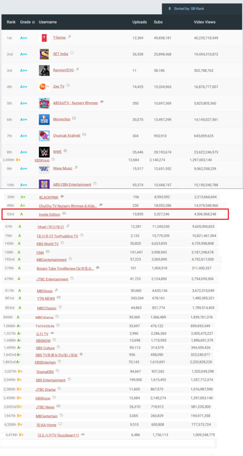Open the SBS Culture channel link
243x456 pixels.
pyautogui.click(x=45, y=348)
